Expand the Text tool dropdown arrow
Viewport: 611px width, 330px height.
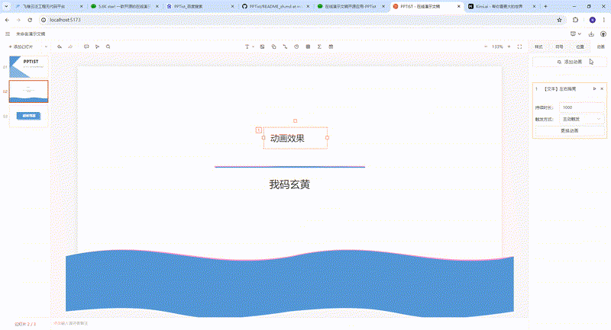(253, 46)
